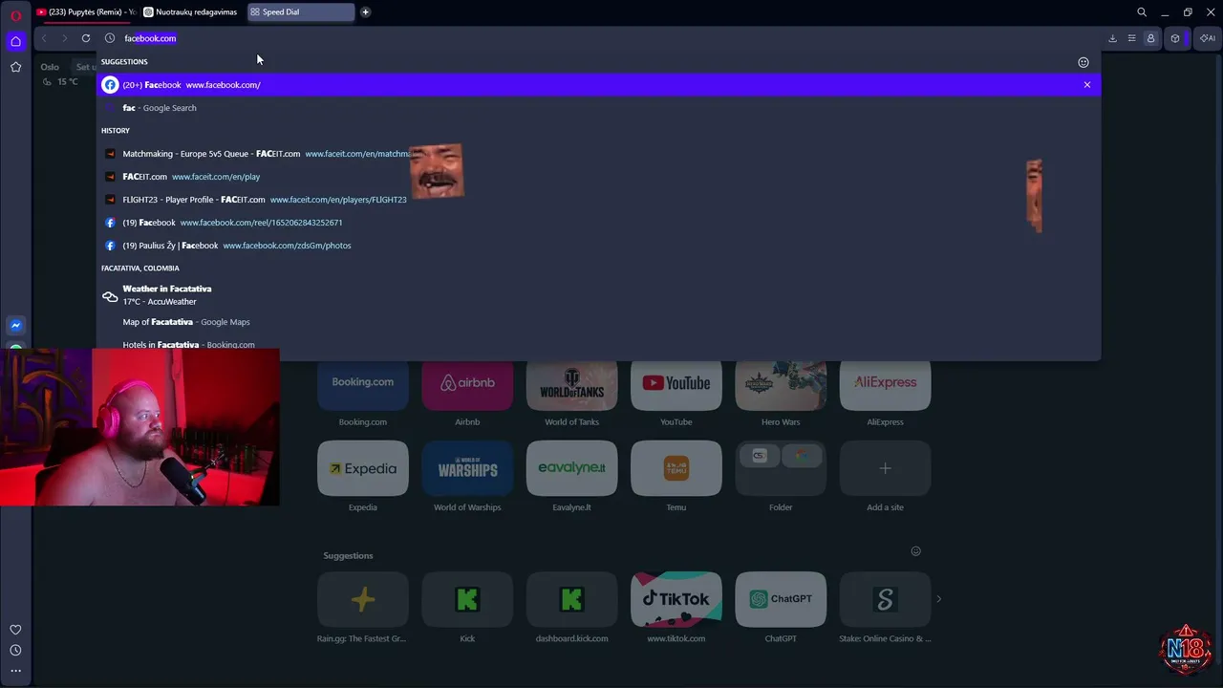Open the speed dial Folder tile

[781, 468]
